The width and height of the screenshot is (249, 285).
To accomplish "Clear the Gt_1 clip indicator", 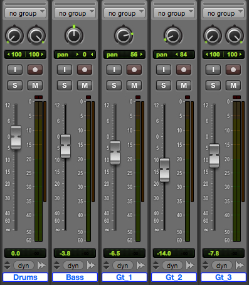I will pyautogui.click(x=138, y=97).
